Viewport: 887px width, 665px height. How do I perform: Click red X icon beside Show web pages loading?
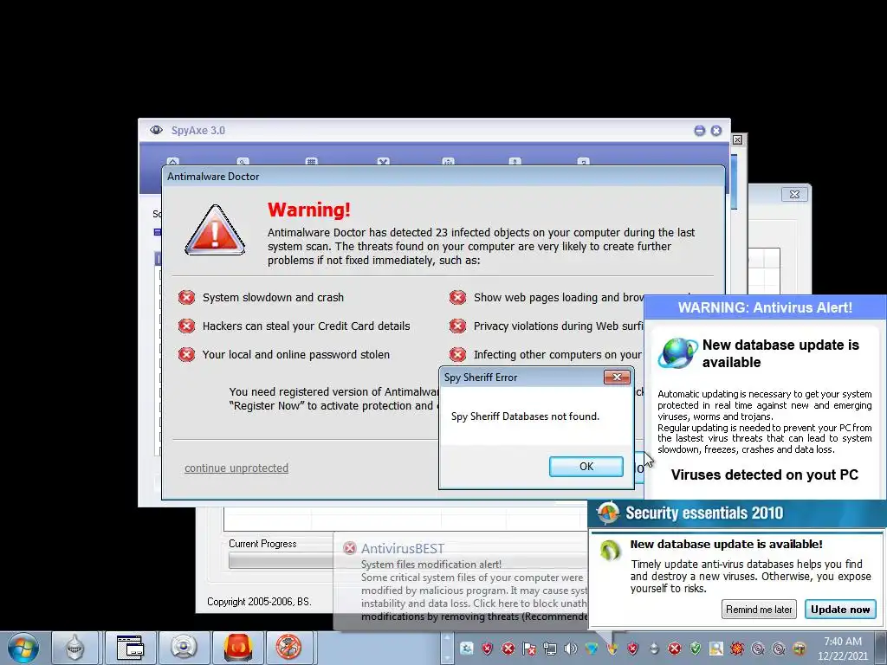pyautogui.click(x=457, y=298)
